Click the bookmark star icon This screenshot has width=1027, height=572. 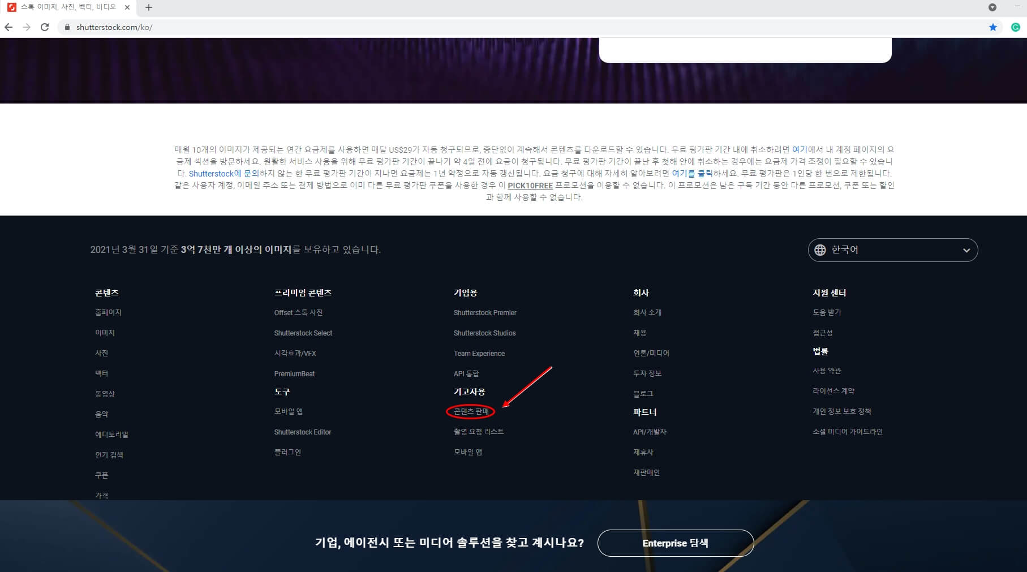pos(993,27)
